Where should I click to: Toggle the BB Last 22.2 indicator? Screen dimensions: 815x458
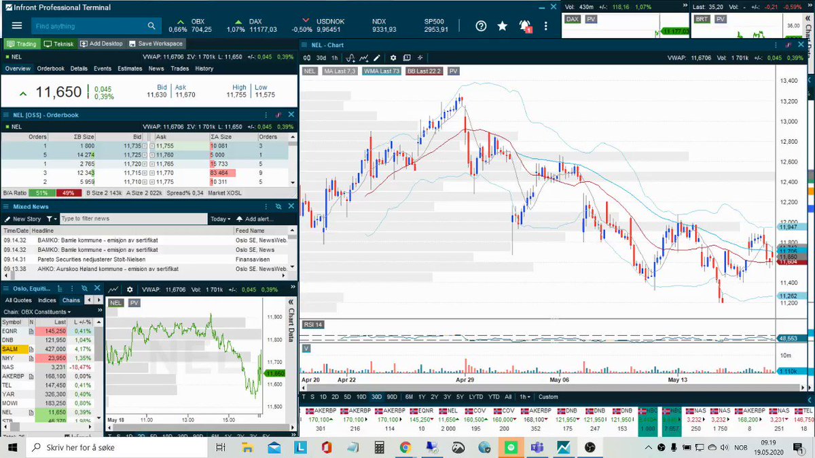(424, 71)
